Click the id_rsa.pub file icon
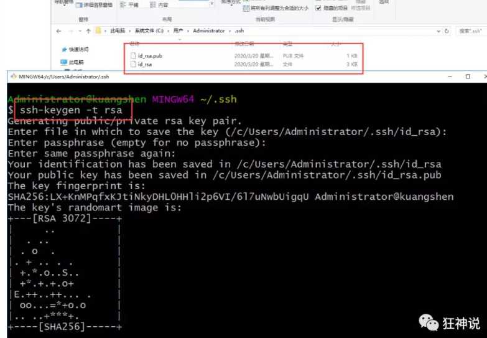Viewport: 487px width, 338px height. coord(133,55)
